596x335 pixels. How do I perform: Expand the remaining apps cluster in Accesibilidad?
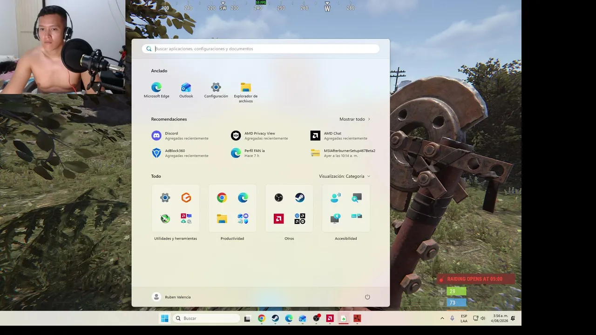(x=357, y=216)
